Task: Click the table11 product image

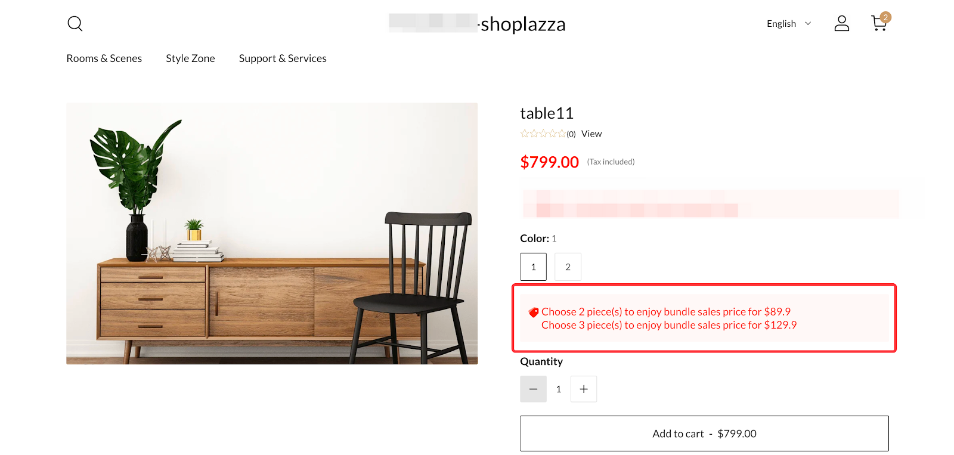Action: pyautogui.click(x=272, y=233)
